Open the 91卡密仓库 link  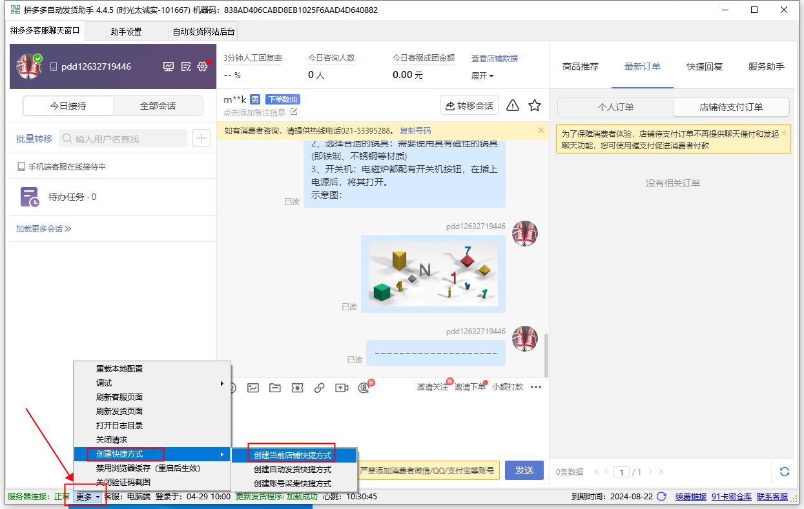coord(732,497)
